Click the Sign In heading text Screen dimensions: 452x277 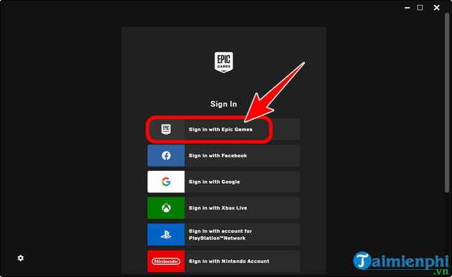224,104
